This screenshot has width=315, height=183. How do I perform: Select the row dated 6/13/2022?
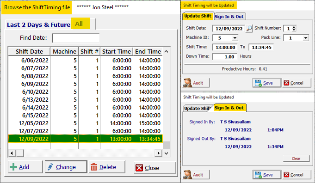(x=86, y=99)
